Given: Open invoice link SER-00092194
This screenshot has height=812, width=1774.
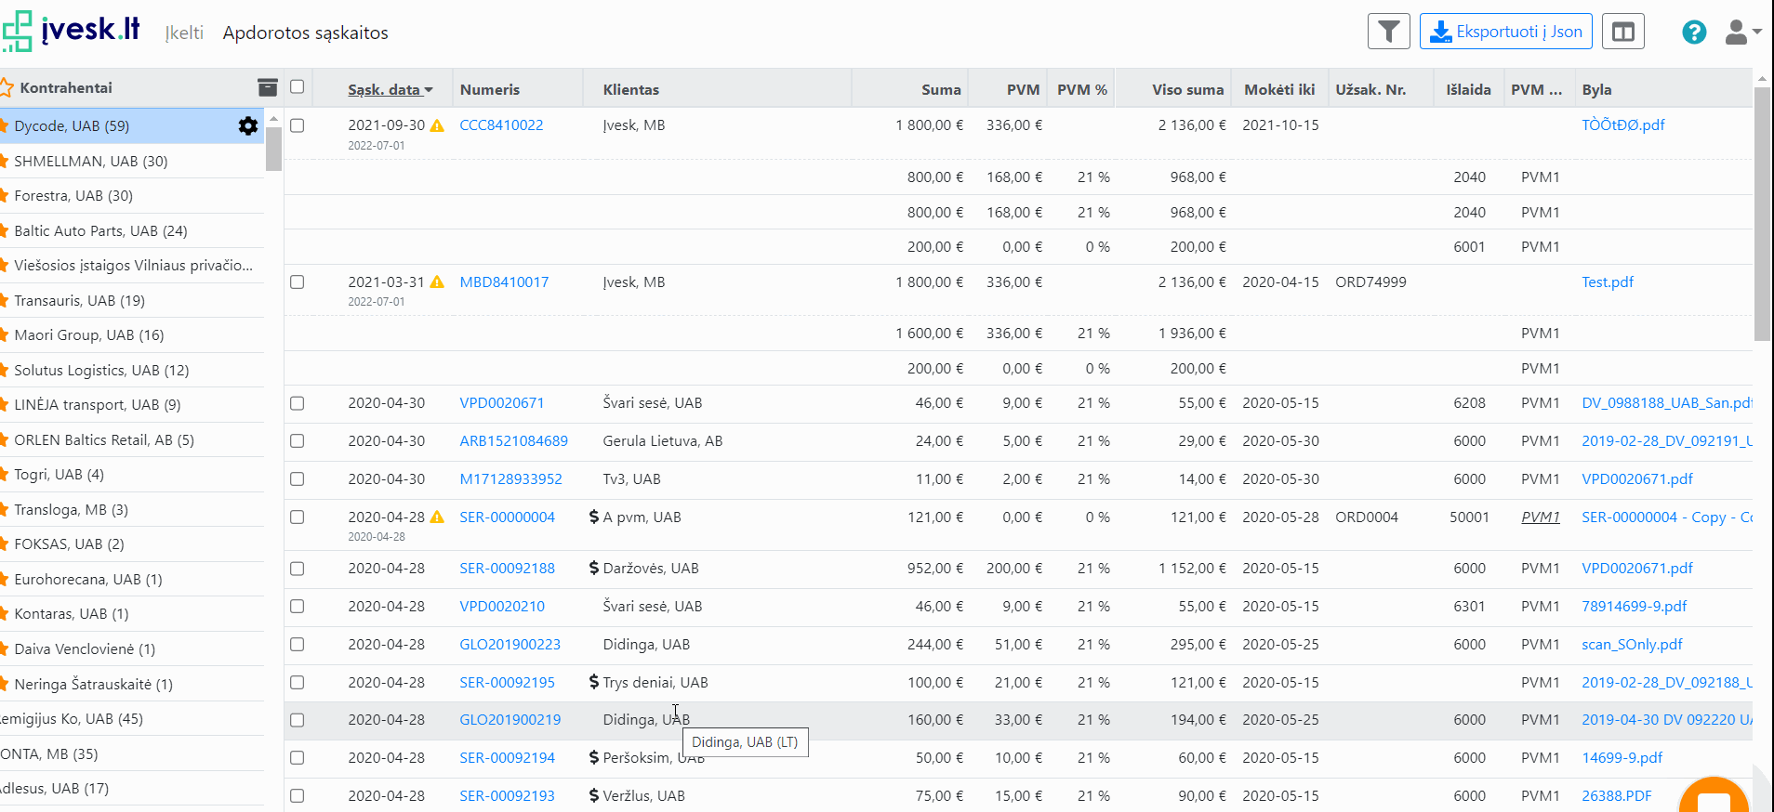Looking at the screenshot, I should [507, 757].
